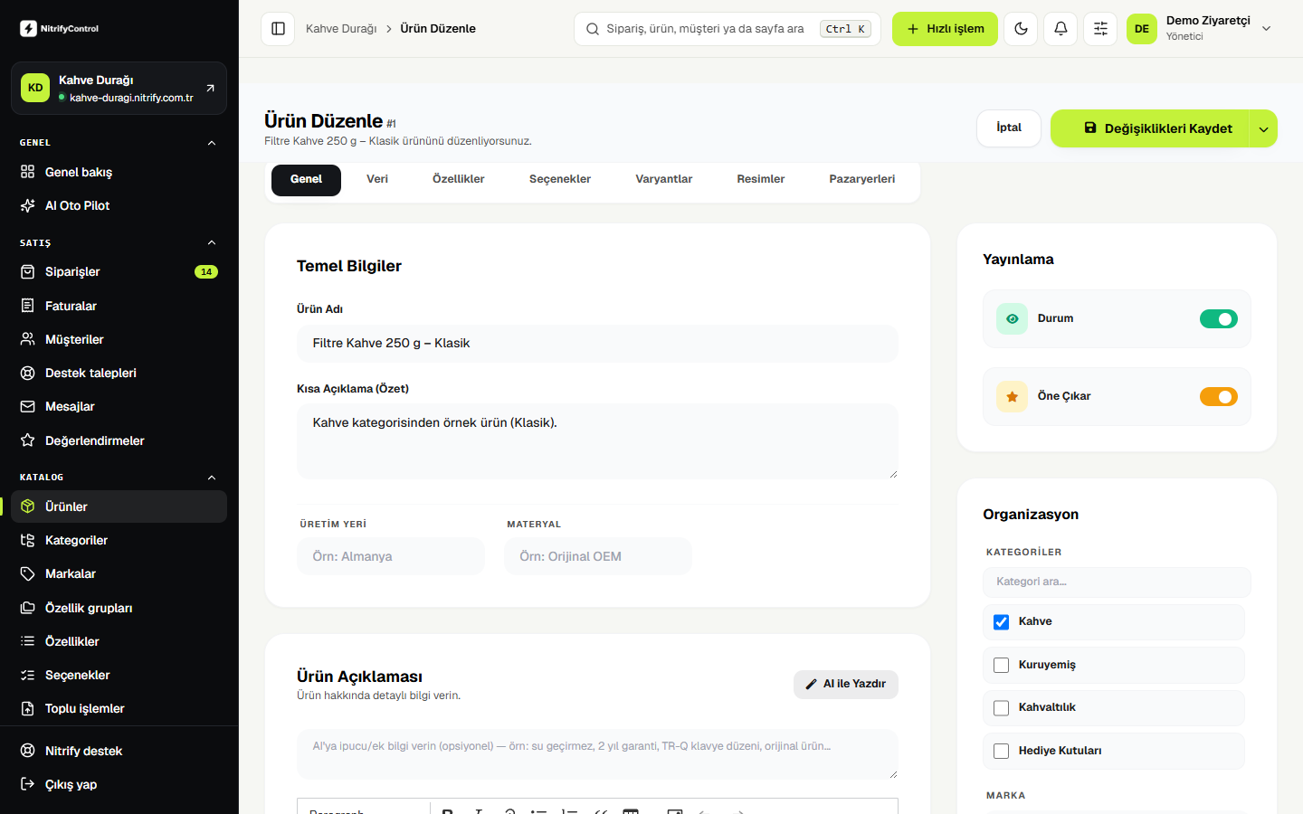The width and height of the screenshot is (1303, 814).
Task: Toggle the Durum publish switch
Action: pyautogui.click(x=1218, y=318)
